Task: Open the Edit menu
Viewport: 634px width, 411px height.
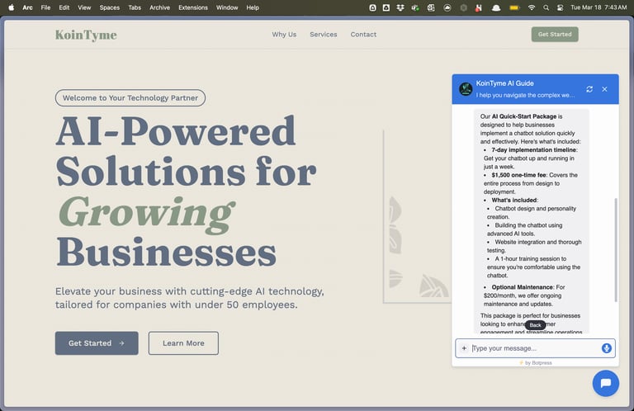Action: point(64,7)
